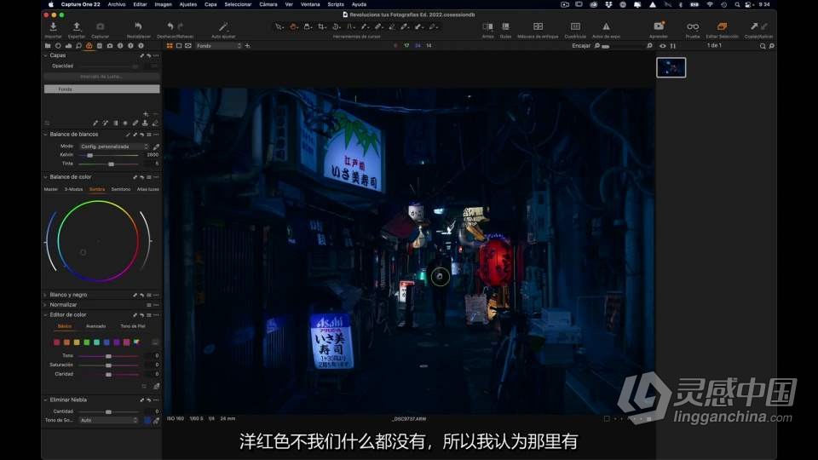
Task: Collapse the Balance de blancos panel
Action: (45, 135)
